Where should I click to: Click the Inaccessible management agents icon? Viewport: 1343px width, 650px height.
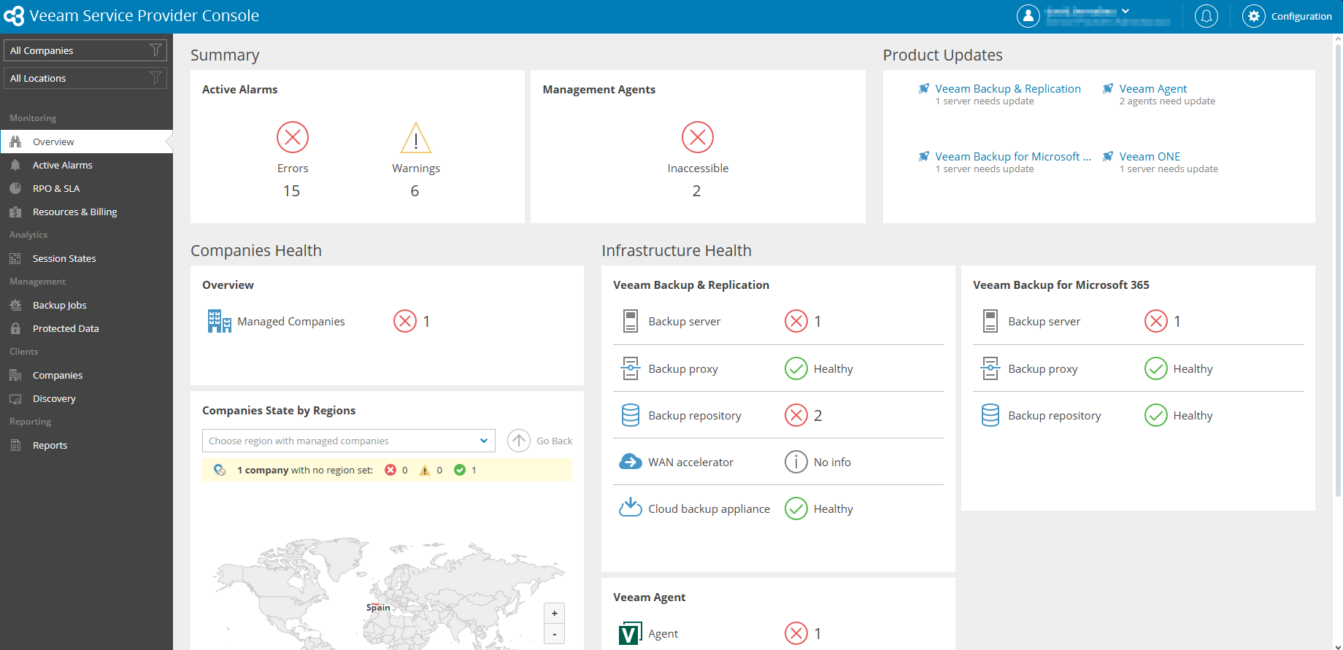point(697,137)
